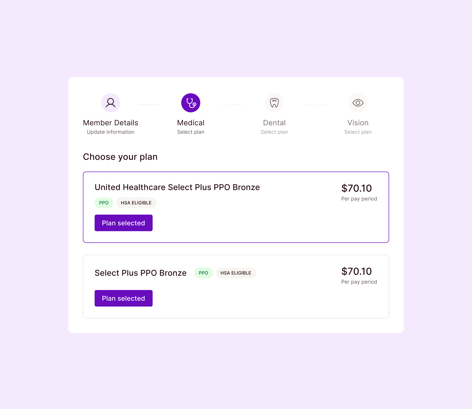Click the Dental tooth step icon

click(x=274, y=103)
